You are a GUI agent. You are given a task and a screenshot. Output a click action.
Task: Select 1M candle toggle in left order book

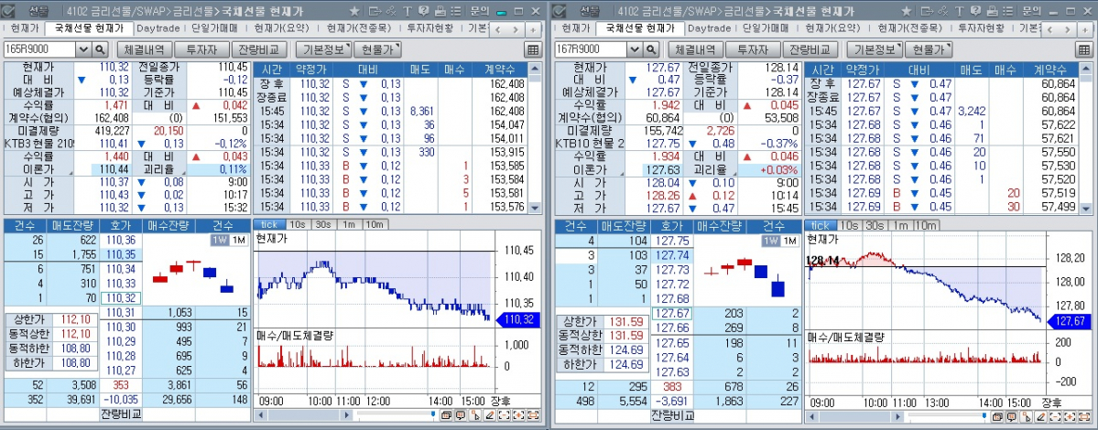239,241
